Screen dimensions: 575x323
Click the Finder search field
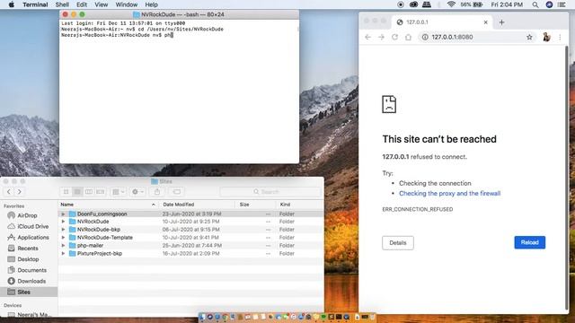[270, 191]
